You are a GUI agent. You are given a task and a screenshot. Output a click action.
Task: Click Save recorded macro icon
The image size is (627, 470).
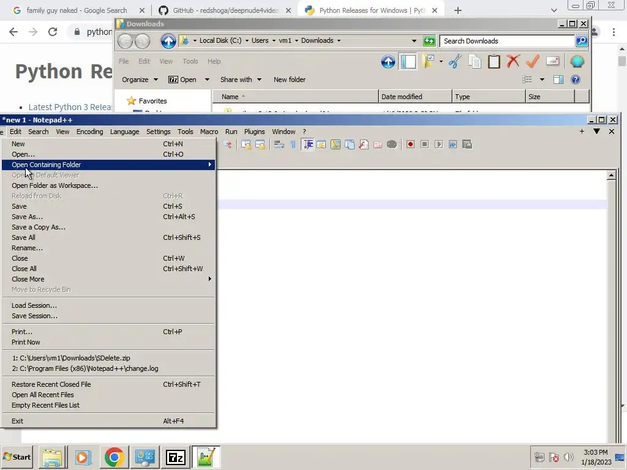(x=467, y=144)
